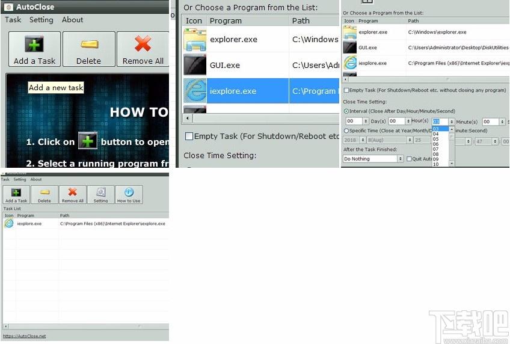The width and height of the screenshot is (510, 344).
Task: Adjust the Day(s) spinner arrows
Action: tap(366, 121)
